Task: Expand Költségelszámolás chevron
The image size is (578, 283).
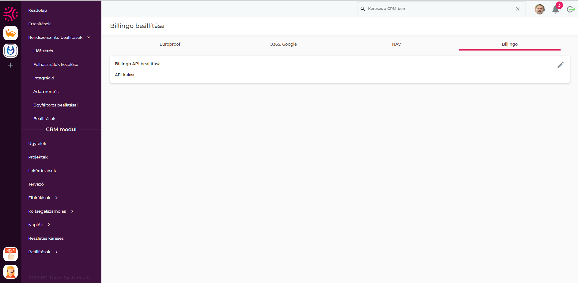Action: pos(72,211)
